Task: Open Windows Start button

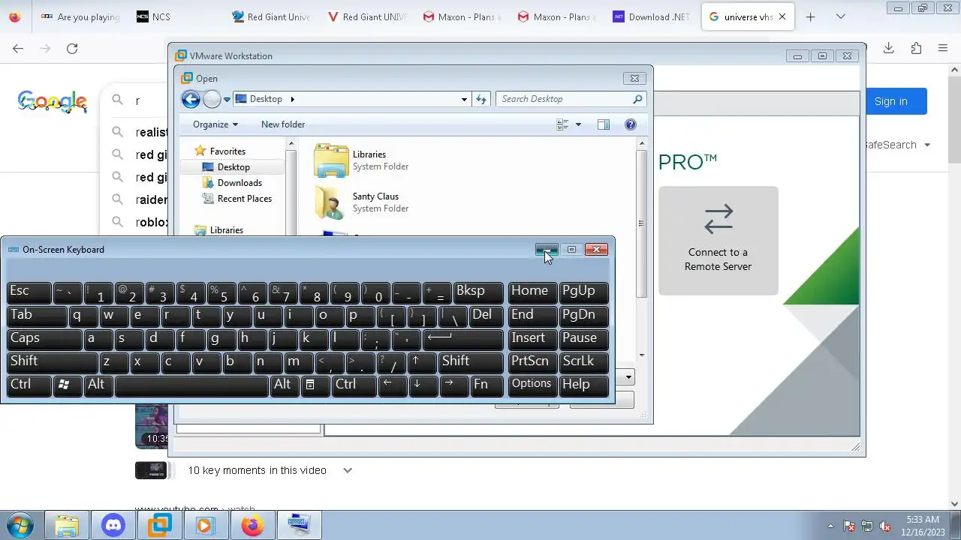Action: pyautogui.click(x=20, y=525)
